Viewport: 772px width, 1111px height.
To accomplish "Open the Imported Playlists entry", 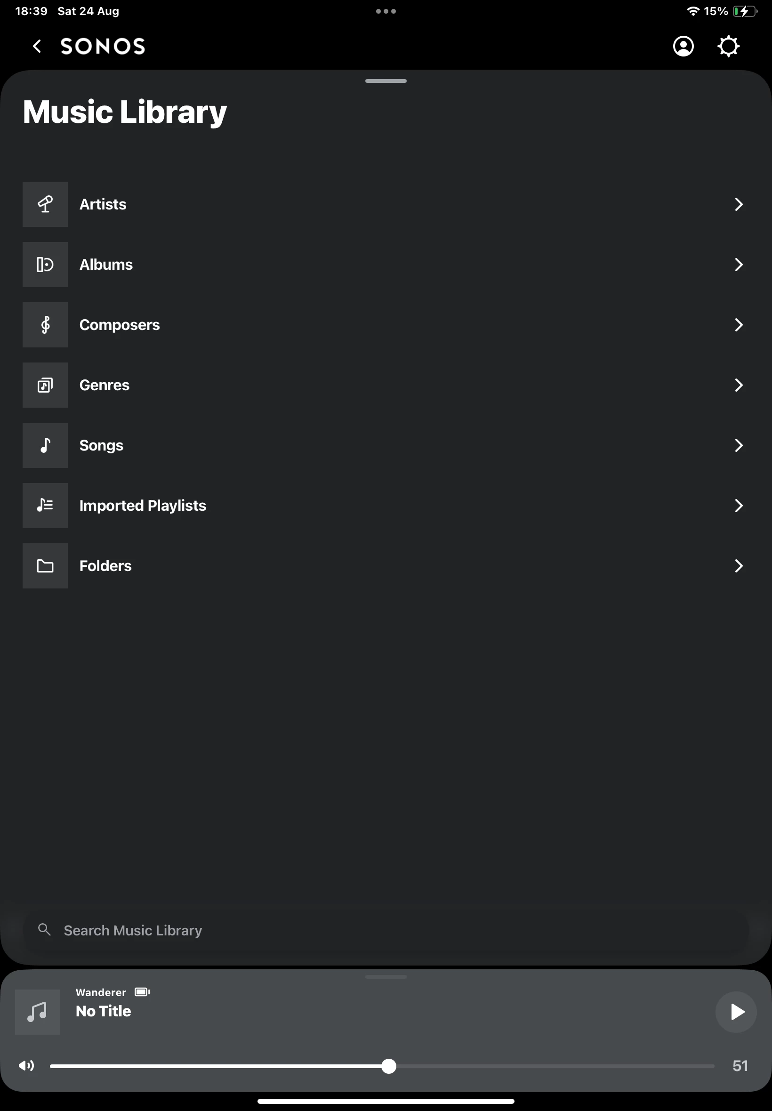I will (x=143, y=506).
